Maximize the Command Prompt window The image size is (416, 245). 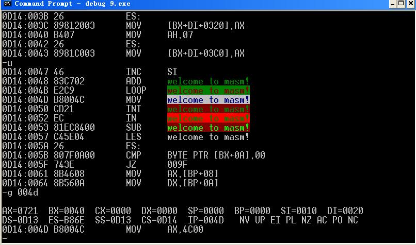[x=402, y=4]
